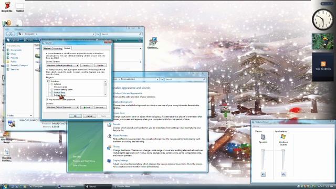Click the Search box in Personalization window
Screen dimensions: 336x189
click(185, 79)
